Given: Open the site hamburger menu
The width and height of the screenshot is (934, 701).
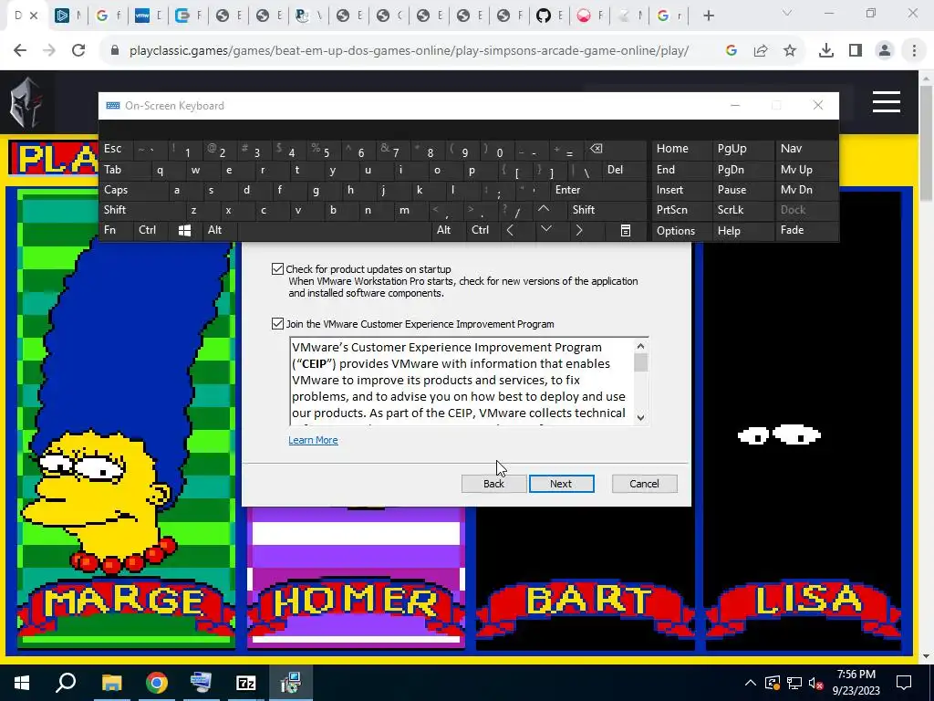Looking at the screenshot, I should click(x=887, y=102).
